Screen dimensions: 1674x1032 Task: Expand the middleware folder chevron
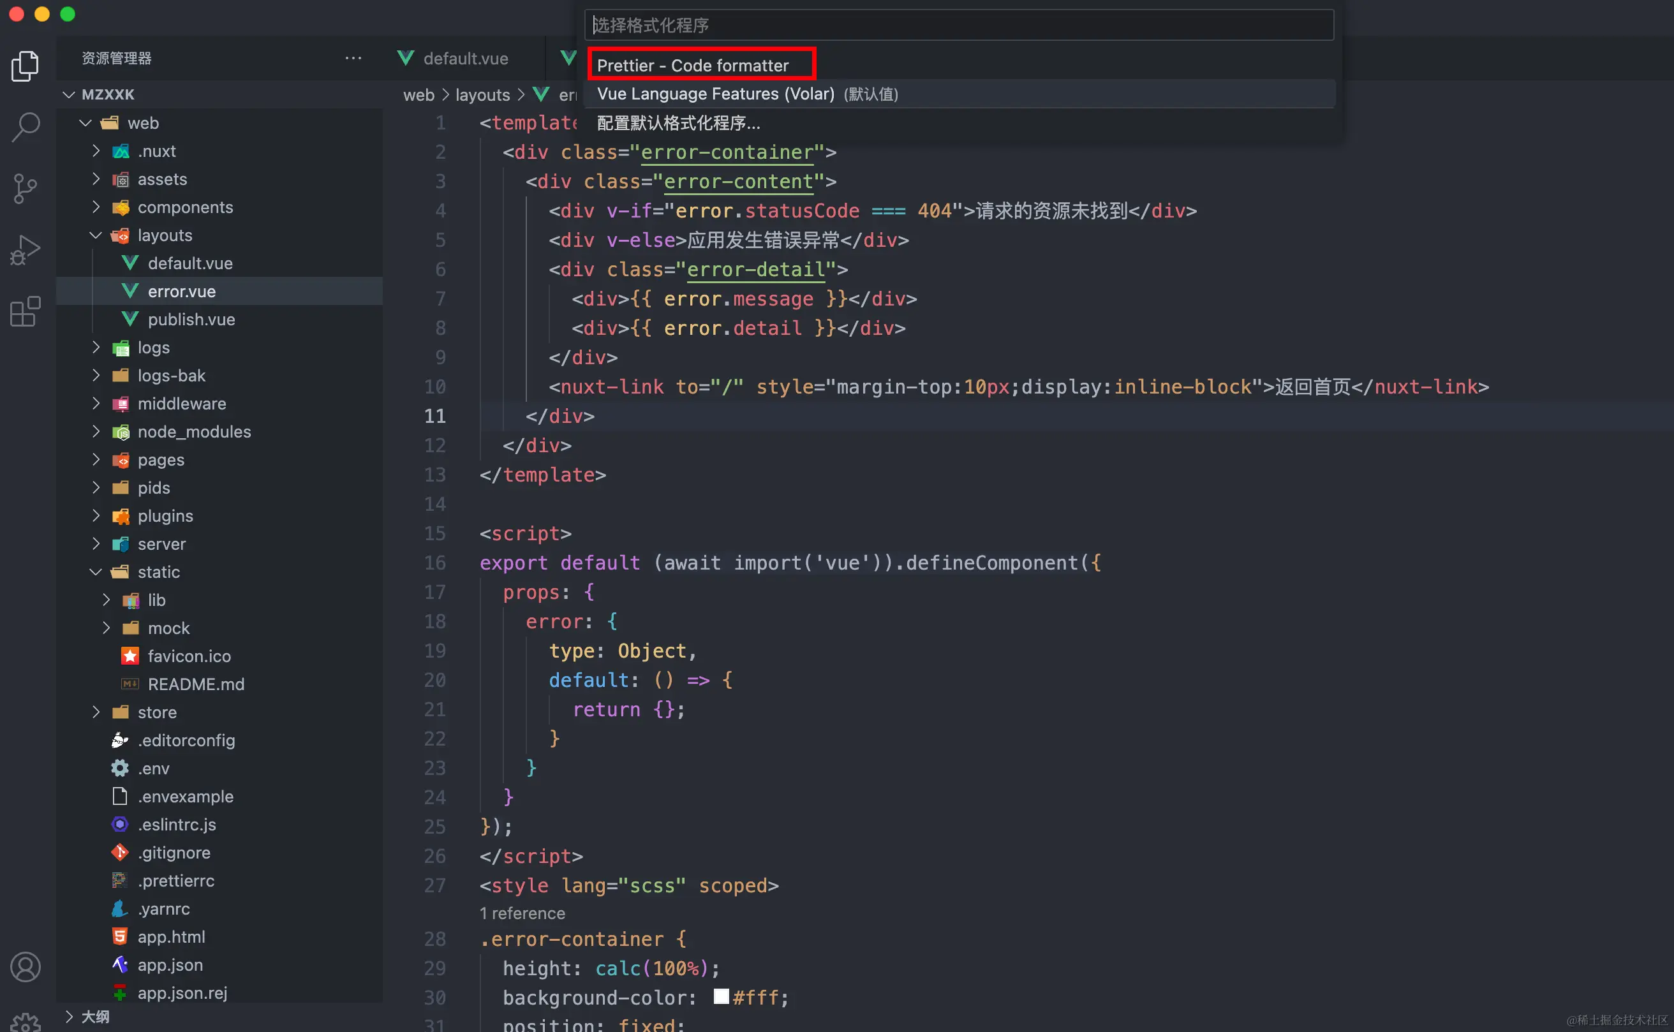[x=96, y=403]
